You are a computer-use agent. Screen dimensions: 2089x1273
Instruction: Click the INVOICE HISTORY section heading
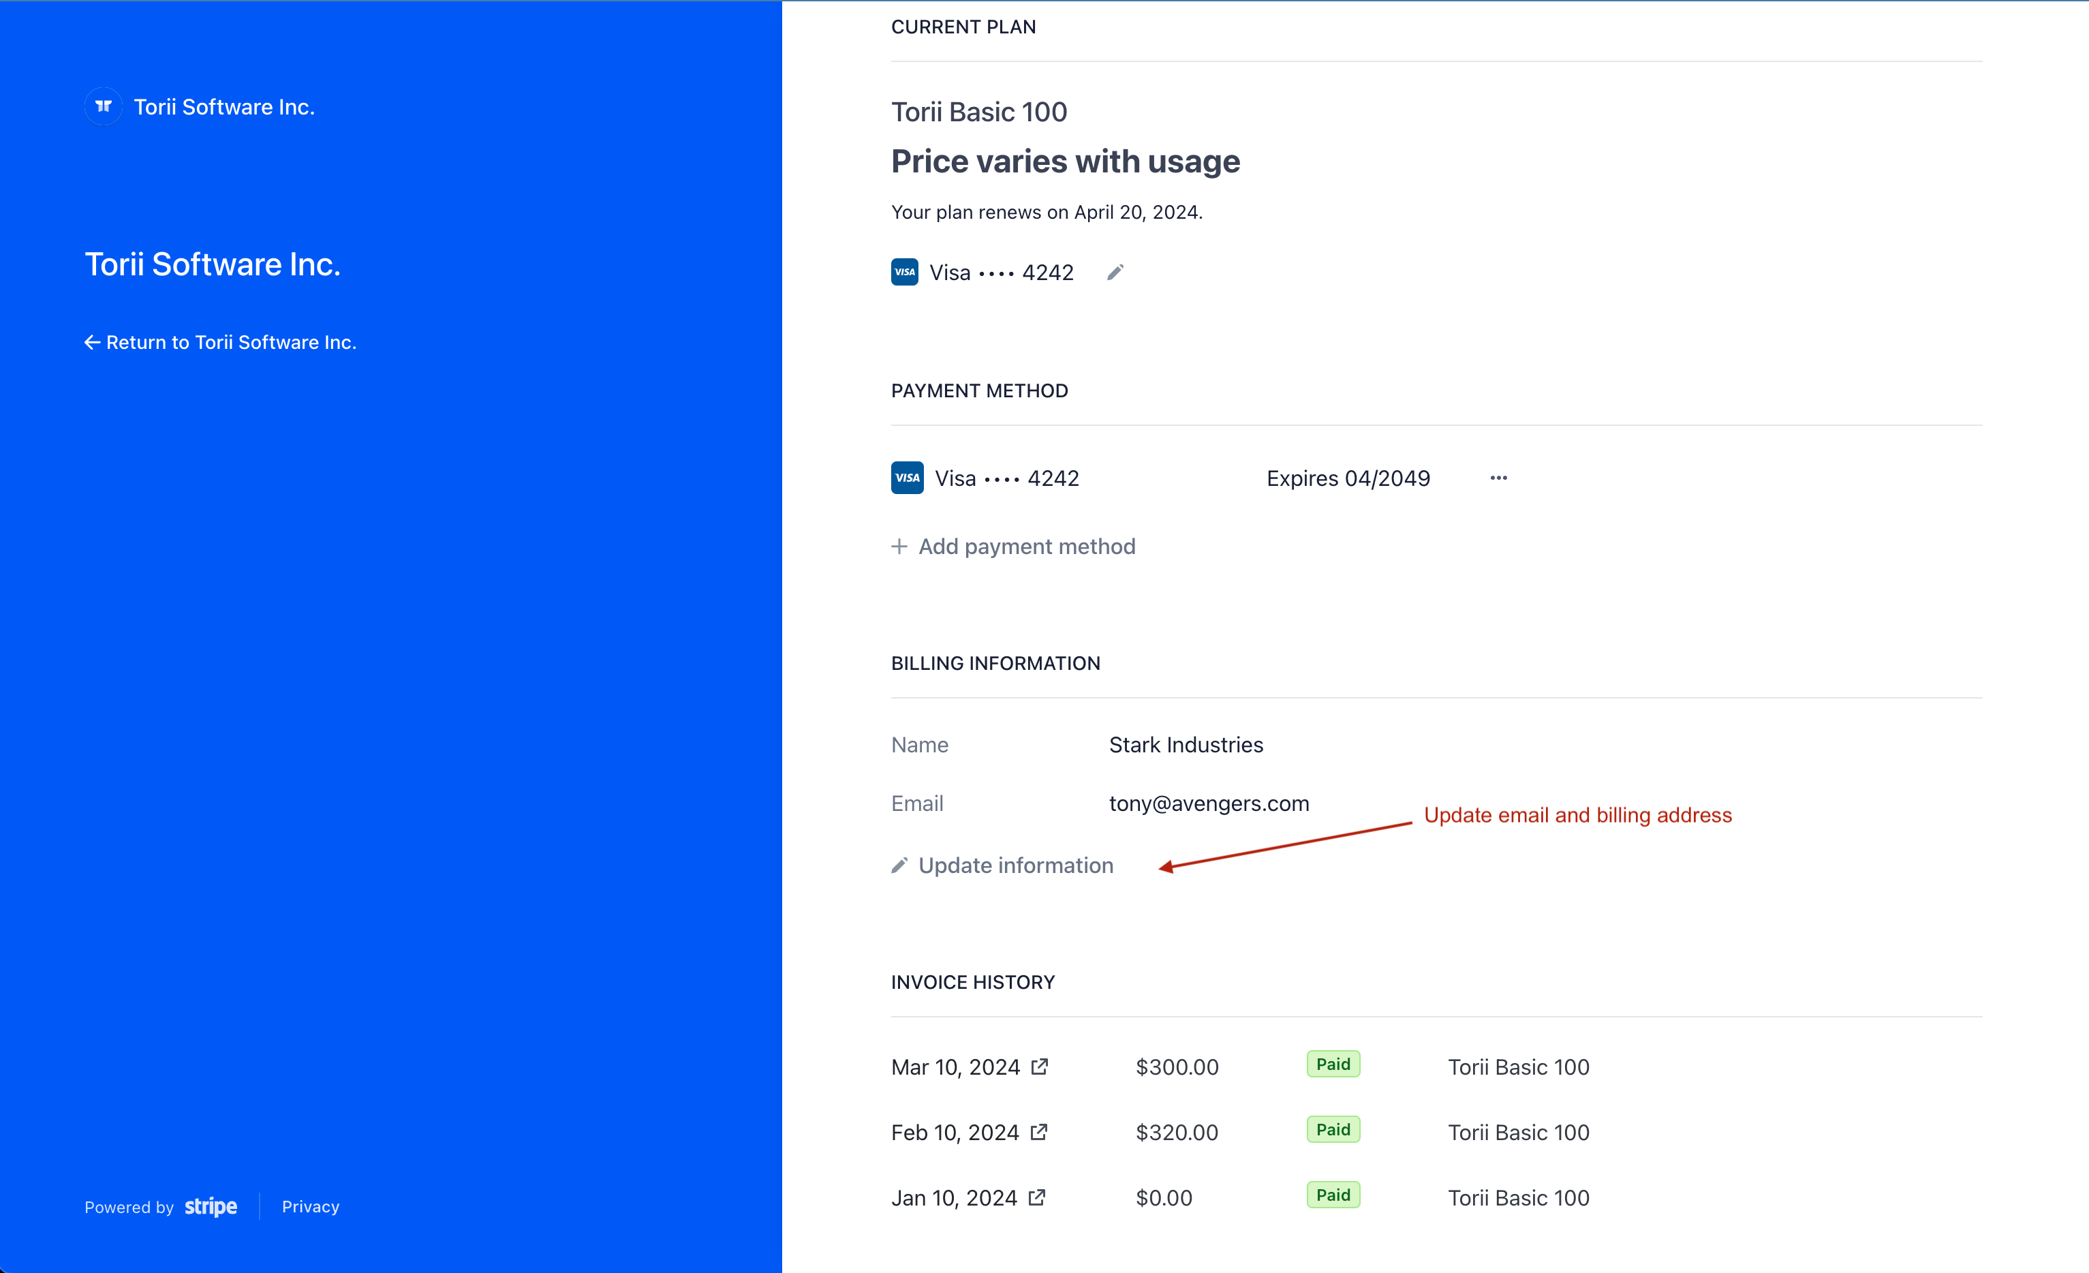[x=972, y=982]
